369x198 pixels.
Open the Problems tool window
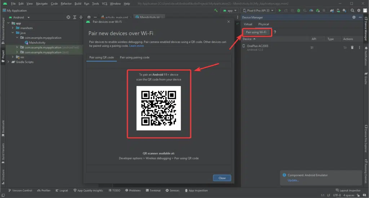(133, 190)
